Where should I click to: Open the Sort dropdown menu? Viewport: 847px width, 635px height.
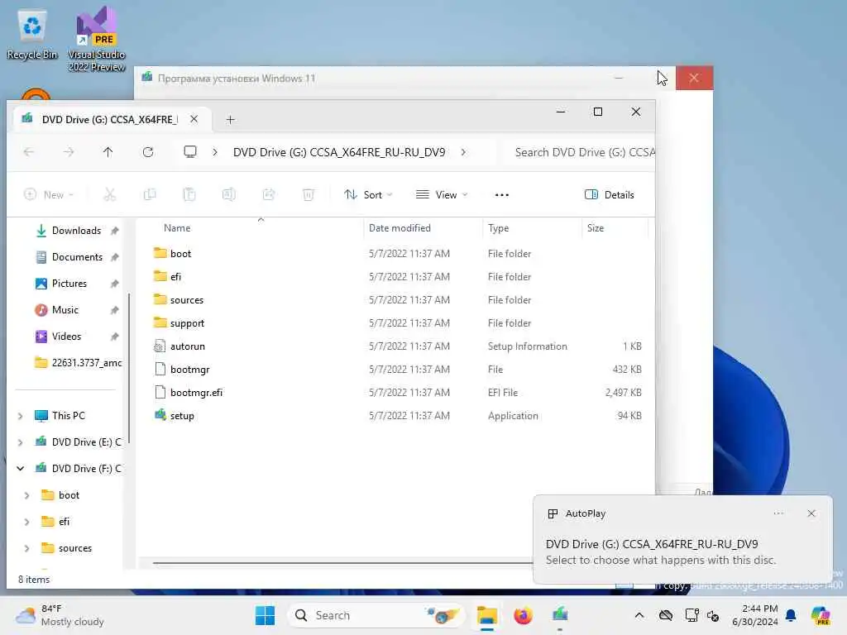pyautogui.click(x=368, y=195)
